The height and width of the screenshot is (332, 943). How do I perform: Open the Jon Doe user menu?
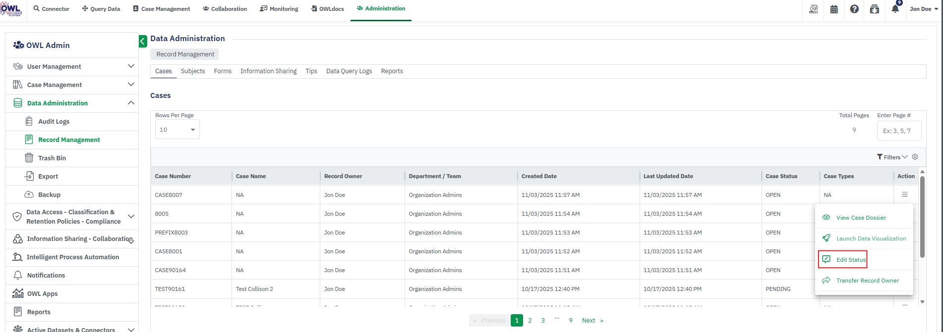[x=924, y=9]
